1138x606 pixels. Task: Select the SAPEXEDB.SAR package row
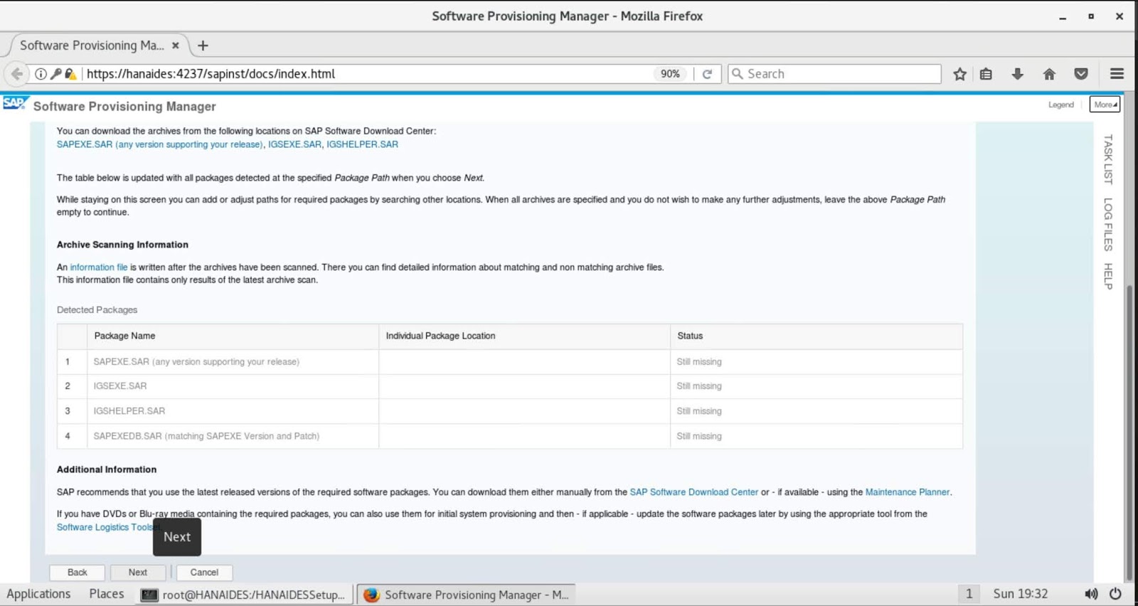coord(510,436)
